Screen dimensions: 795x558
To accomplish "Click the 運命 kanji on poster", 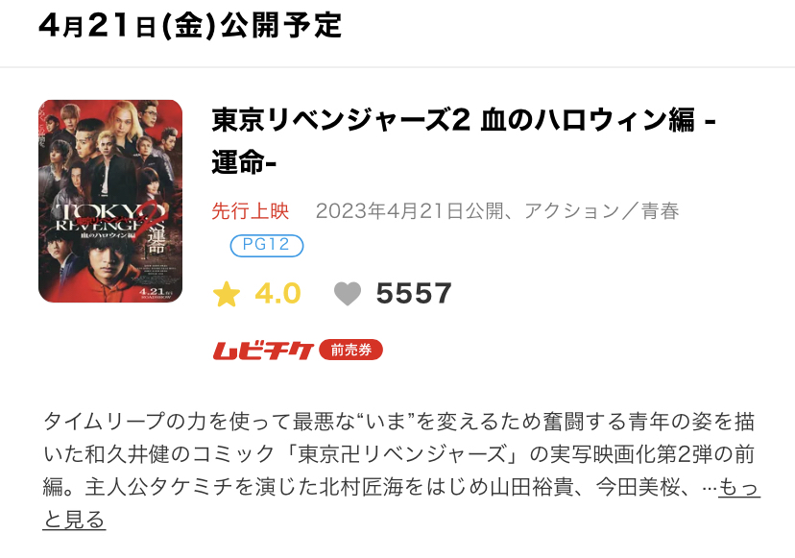I will click(157, 239).
